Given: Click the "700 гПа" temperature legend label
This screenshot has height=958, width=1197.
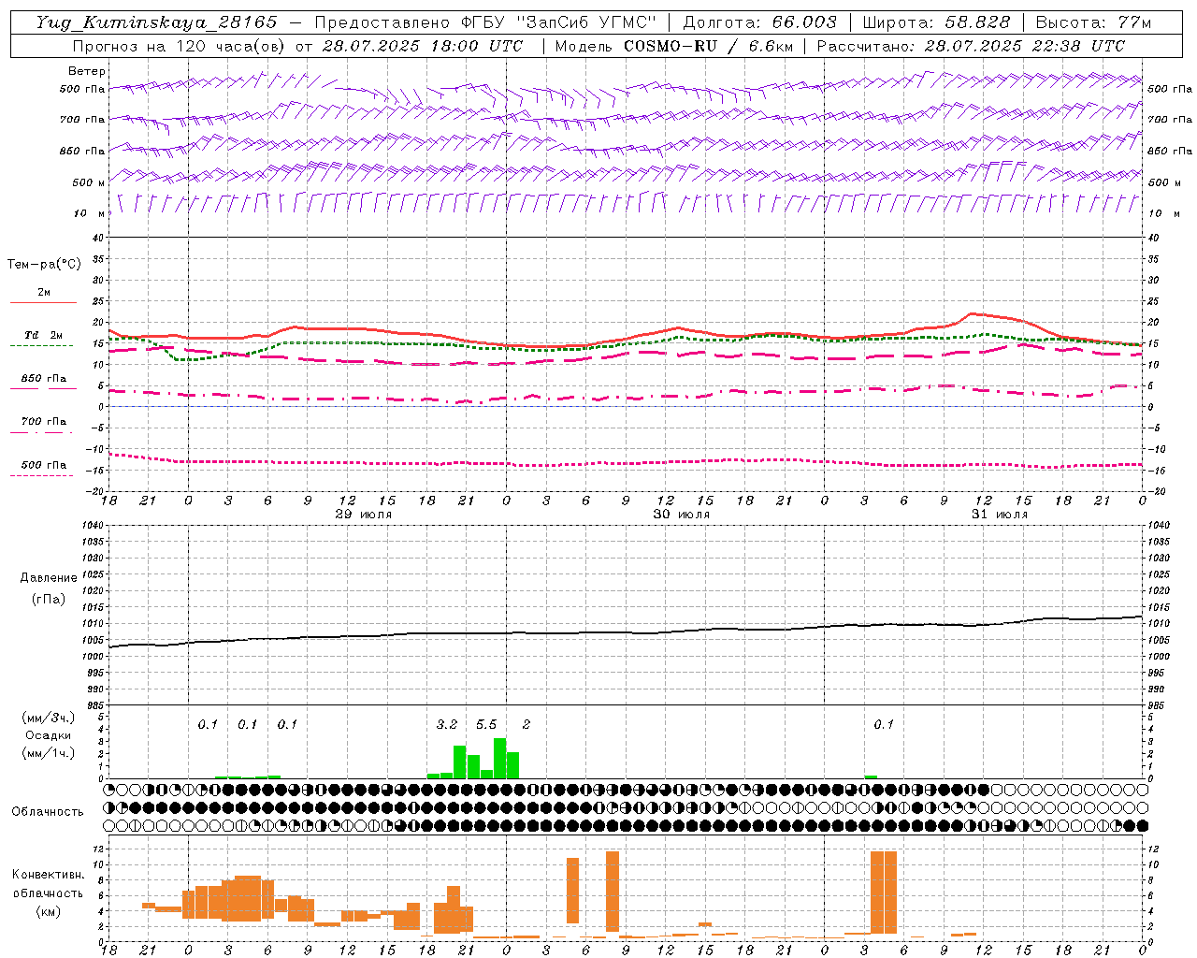Looking at the screenshot, I should point(43,421).
